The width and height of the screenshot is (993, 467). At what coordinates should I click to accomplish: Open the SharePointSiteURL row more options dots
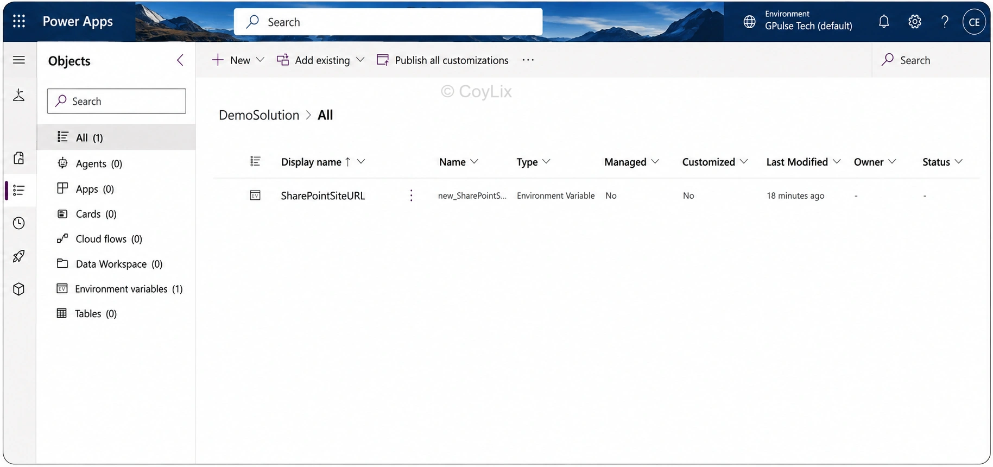[411, 195]
